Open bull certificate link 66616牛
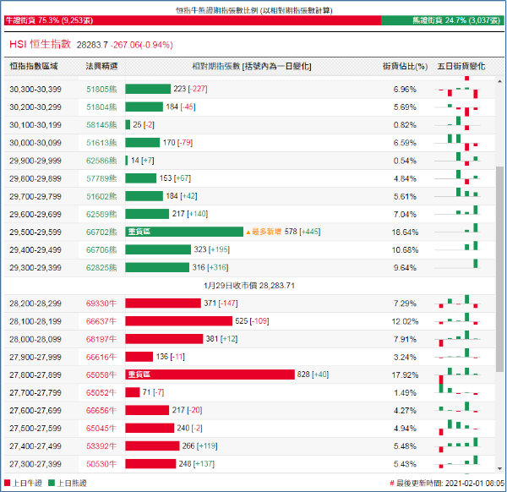 pos(101,357)
